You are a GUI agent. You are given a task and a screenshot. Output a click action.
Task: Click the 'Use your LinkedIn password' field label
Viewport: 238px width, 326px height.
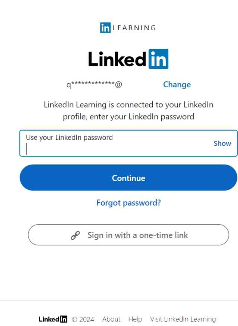[x=69, y=137]
